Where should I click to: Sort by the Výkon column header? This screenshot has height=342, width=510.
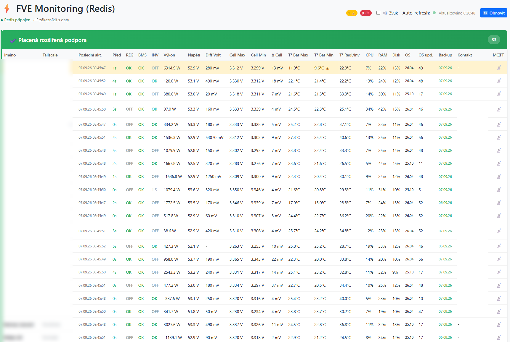tap(169, 55)
